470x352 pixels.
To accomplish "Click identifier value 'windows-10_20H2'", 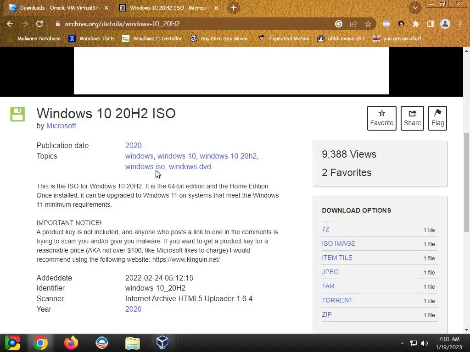I will (x=155, y=288).
